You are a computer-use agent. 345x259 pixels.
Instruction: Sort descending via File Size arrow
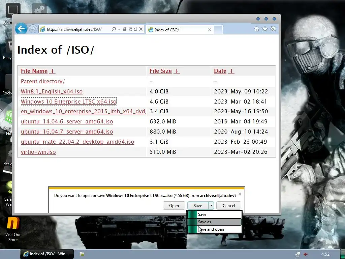(177, 71)
